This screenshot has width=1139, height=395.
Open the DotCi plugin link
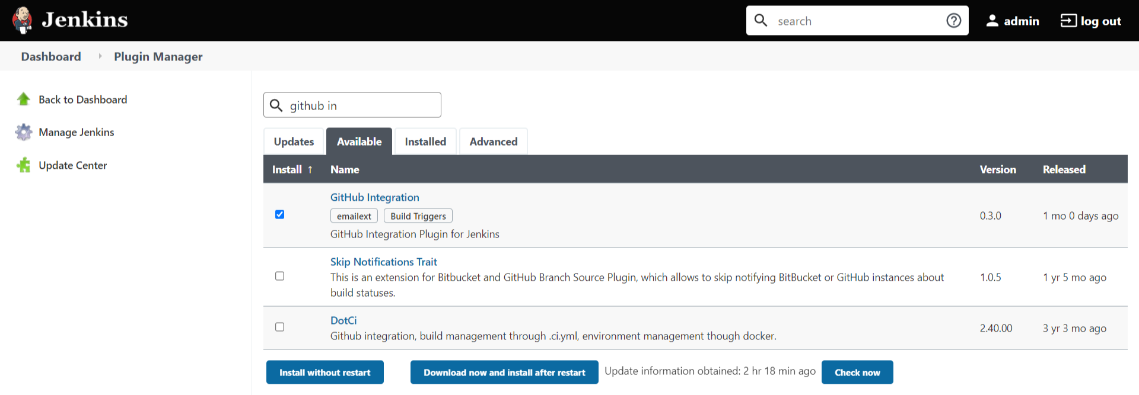(343, 320)
